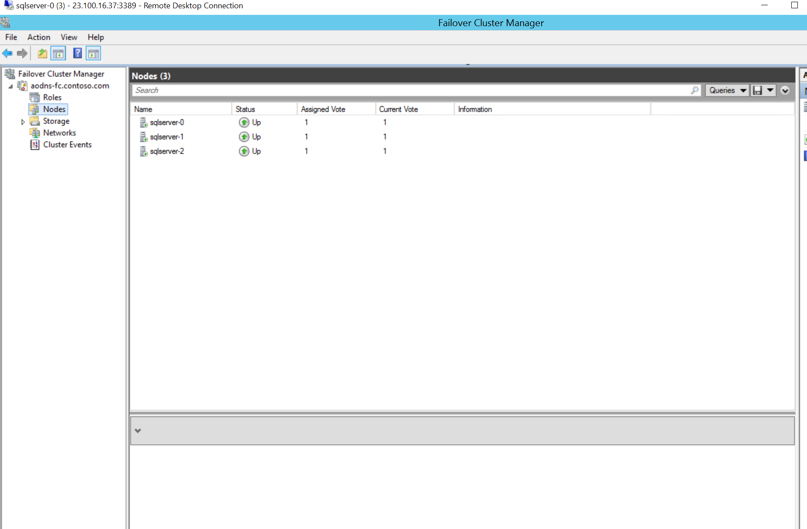This screenshot has height=529, width=807.
Task: Open Cluster Events in the tree
Action: click(x=67, y=144)
